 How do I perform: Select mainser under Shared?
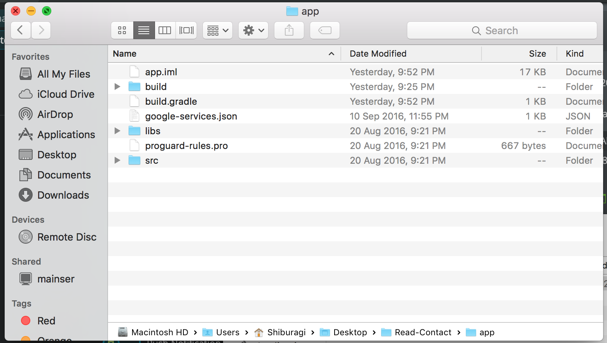pyautogui.click(x=47, y=279)
